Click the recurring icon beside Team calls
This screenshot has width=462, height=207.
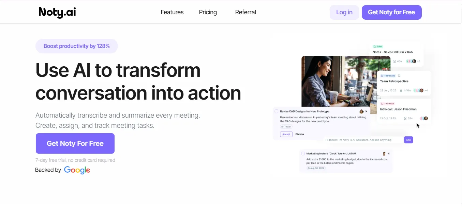[x=399, y=76]
